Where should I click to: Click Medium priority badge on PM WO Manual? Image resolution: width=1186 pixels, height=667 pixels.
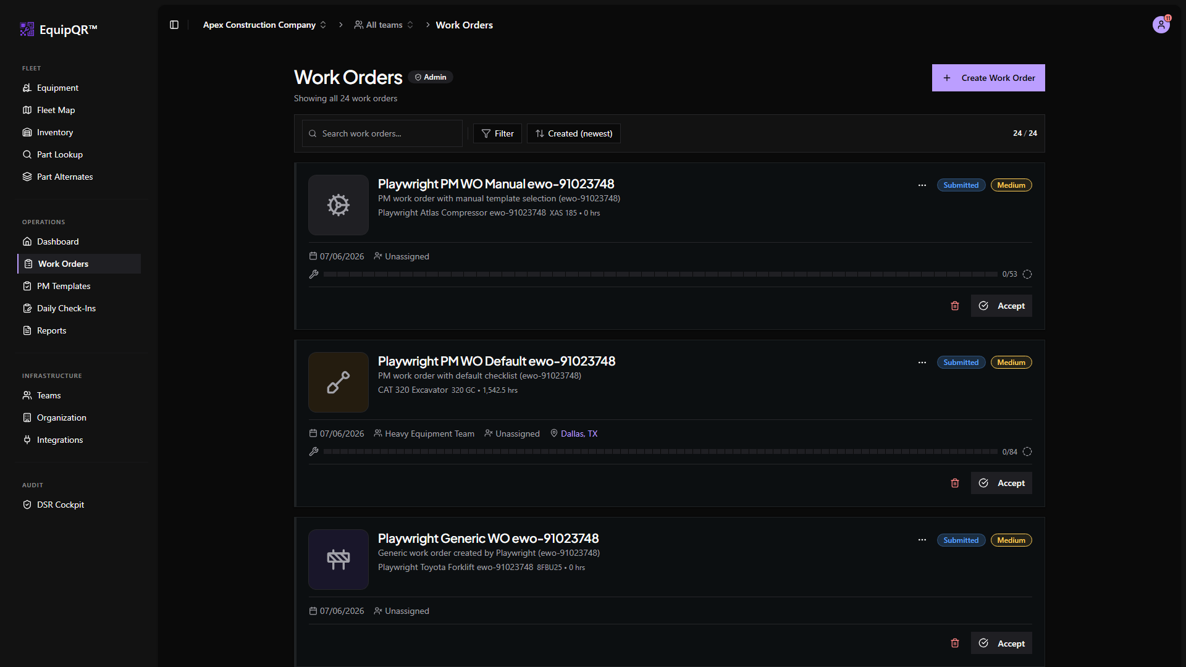1011,185
